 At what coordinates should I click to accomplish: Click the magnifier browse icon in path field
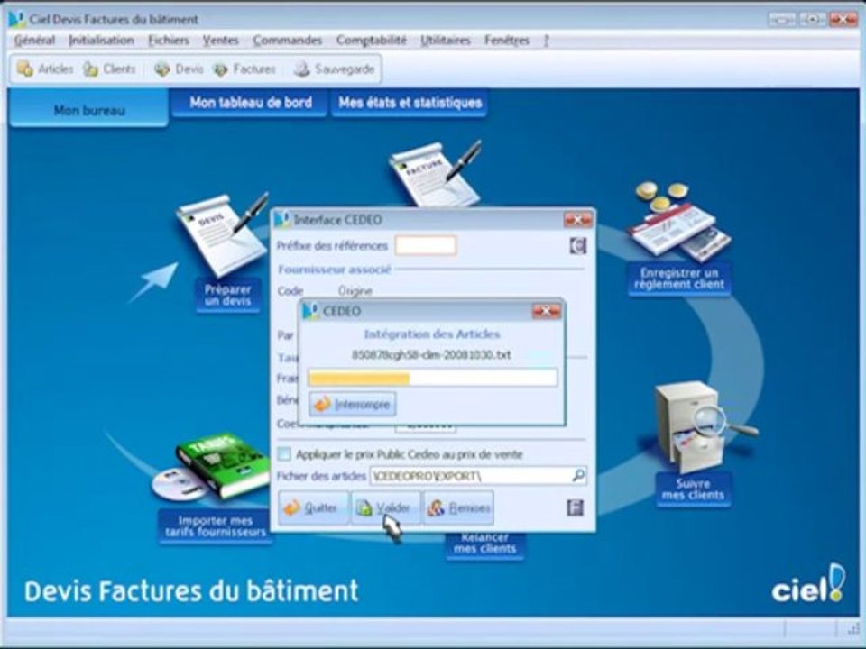(578, 475)
